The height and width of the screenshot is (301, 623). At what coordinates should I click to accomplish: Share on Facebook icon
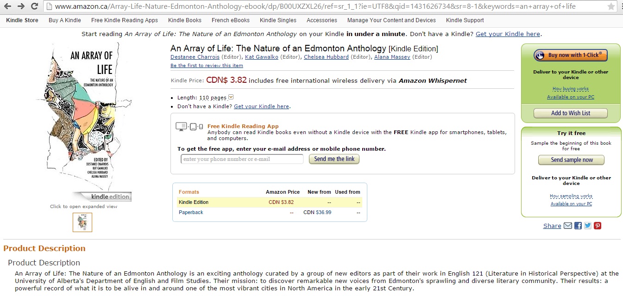578,226
